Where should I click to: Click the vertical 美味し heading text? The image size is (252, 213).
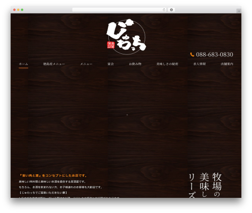[x=204, y=185]
